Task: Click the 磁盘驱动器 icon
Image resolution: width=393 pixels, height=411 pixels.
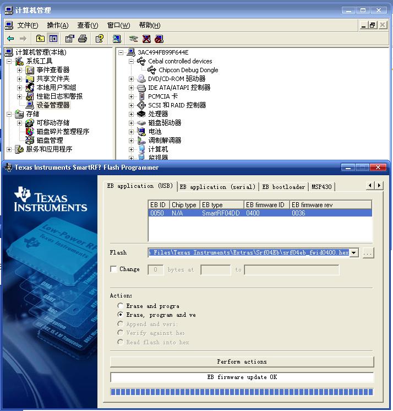Action: 141,123
